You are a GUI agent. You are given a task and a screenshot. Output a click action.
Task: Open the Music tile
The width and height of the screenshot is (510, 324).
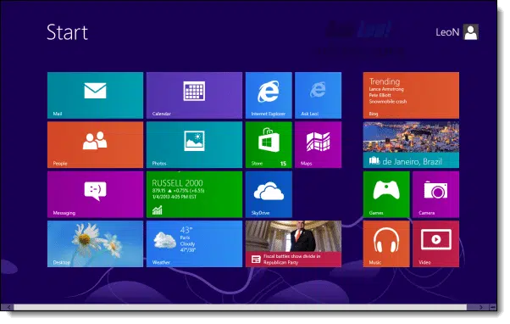386,244
